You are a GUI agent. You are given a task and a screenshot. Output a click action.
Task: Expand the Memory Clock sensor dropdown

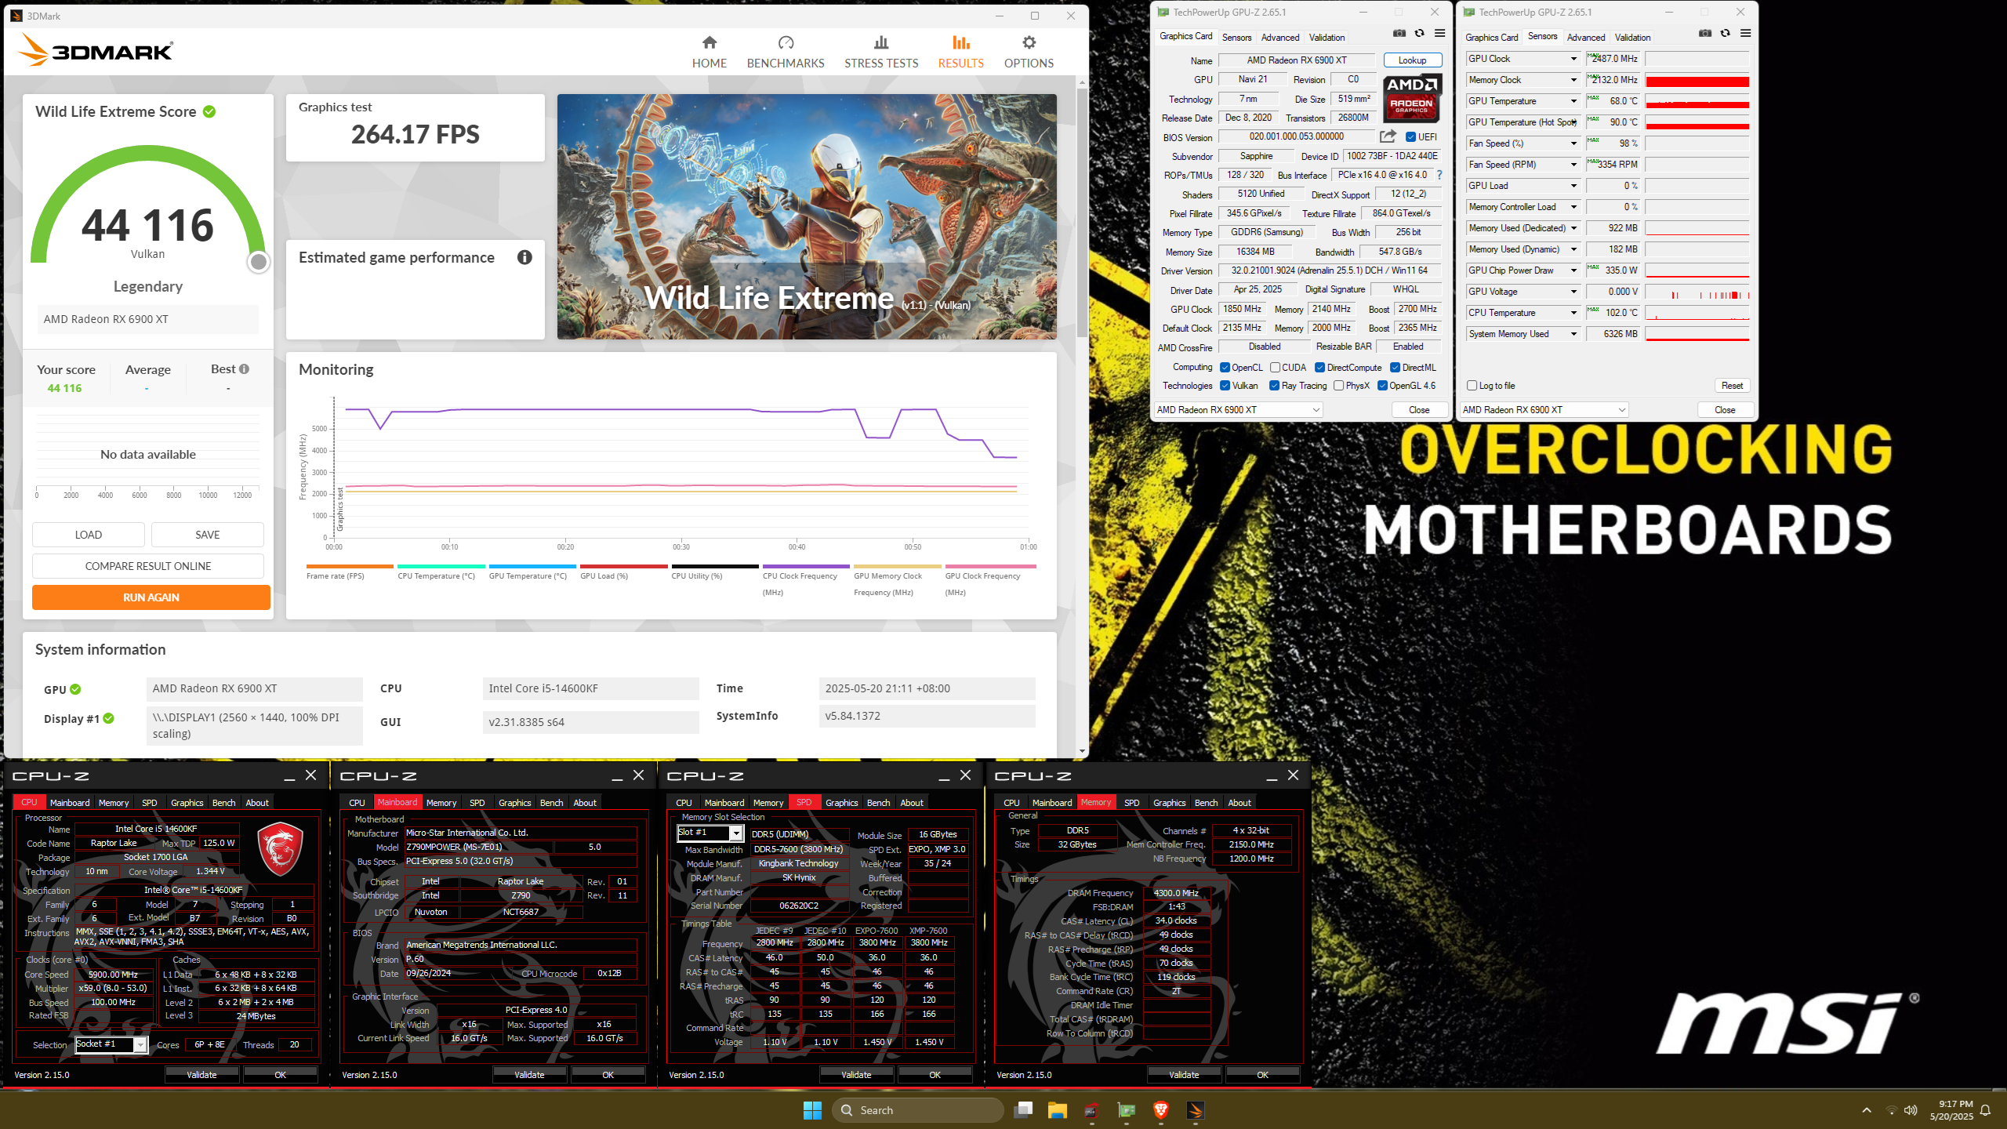point(1573,80)
